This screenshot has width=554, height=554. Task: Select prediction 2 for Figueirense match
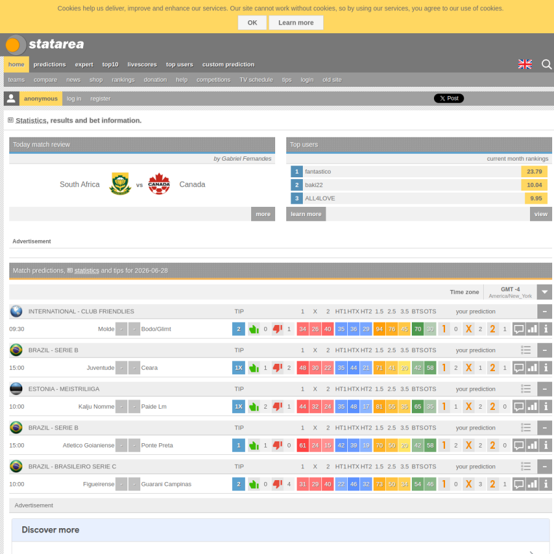pos(492,484)
